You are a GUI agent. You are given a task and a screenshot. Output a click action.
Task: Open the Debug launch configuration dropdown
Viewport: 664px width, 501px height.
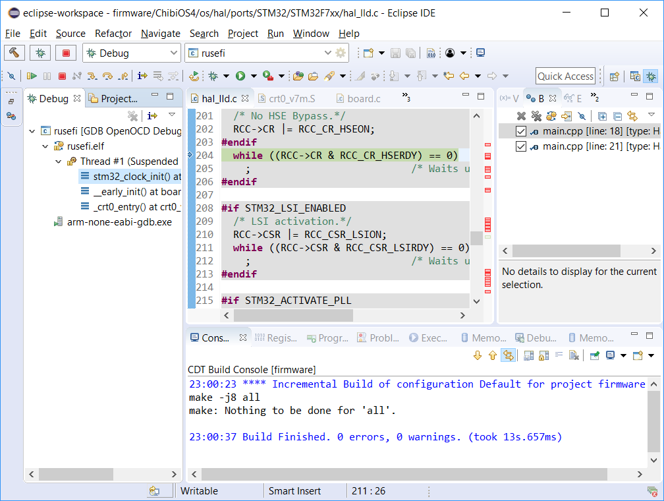coord(175,52)
